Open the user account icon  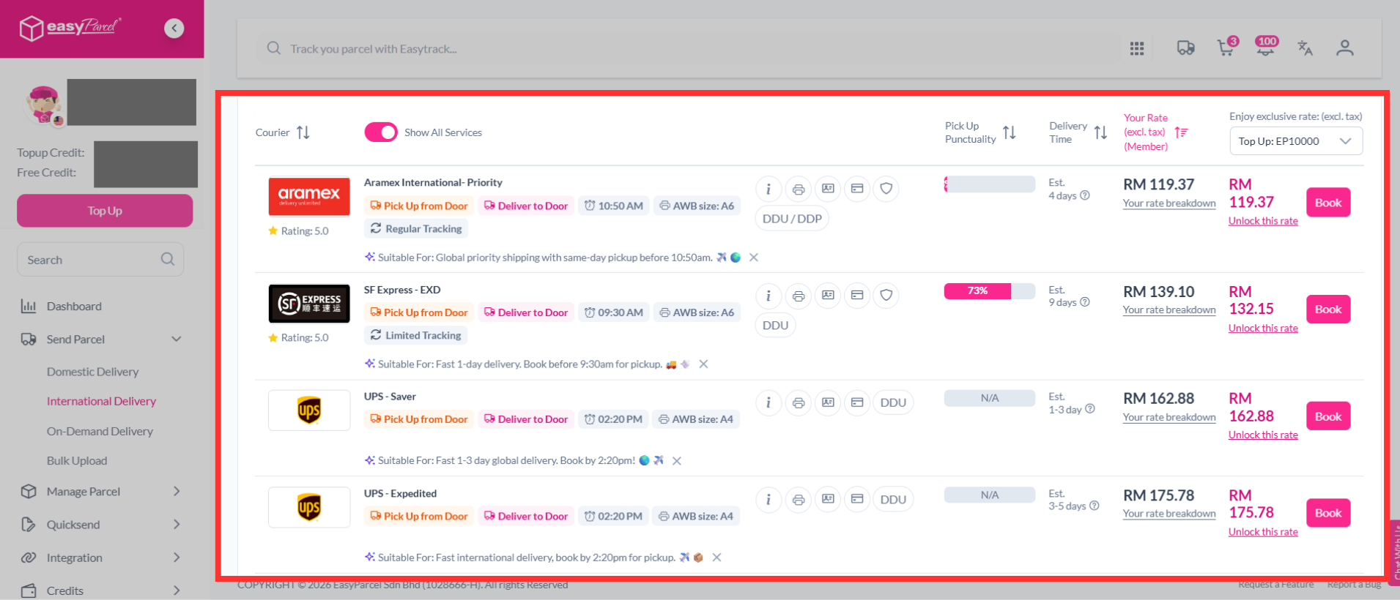1344,48
